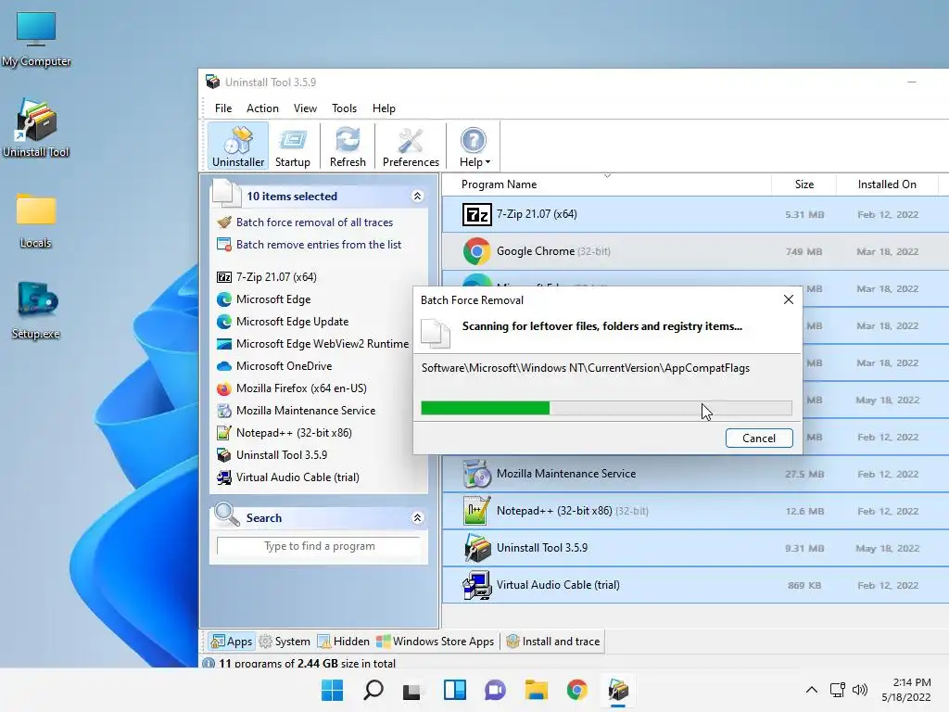
Task: Click Notepad++ 12.6 MB size cell
Action: pyautogui.click(x=803, y=512)
